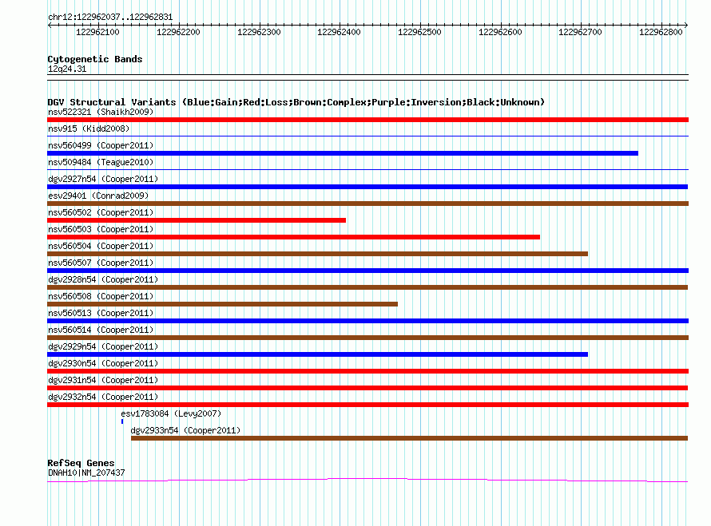Select the blue gain bar under nsv560499
This screenshot has height=526, width=711.
[x=343, y=153]
